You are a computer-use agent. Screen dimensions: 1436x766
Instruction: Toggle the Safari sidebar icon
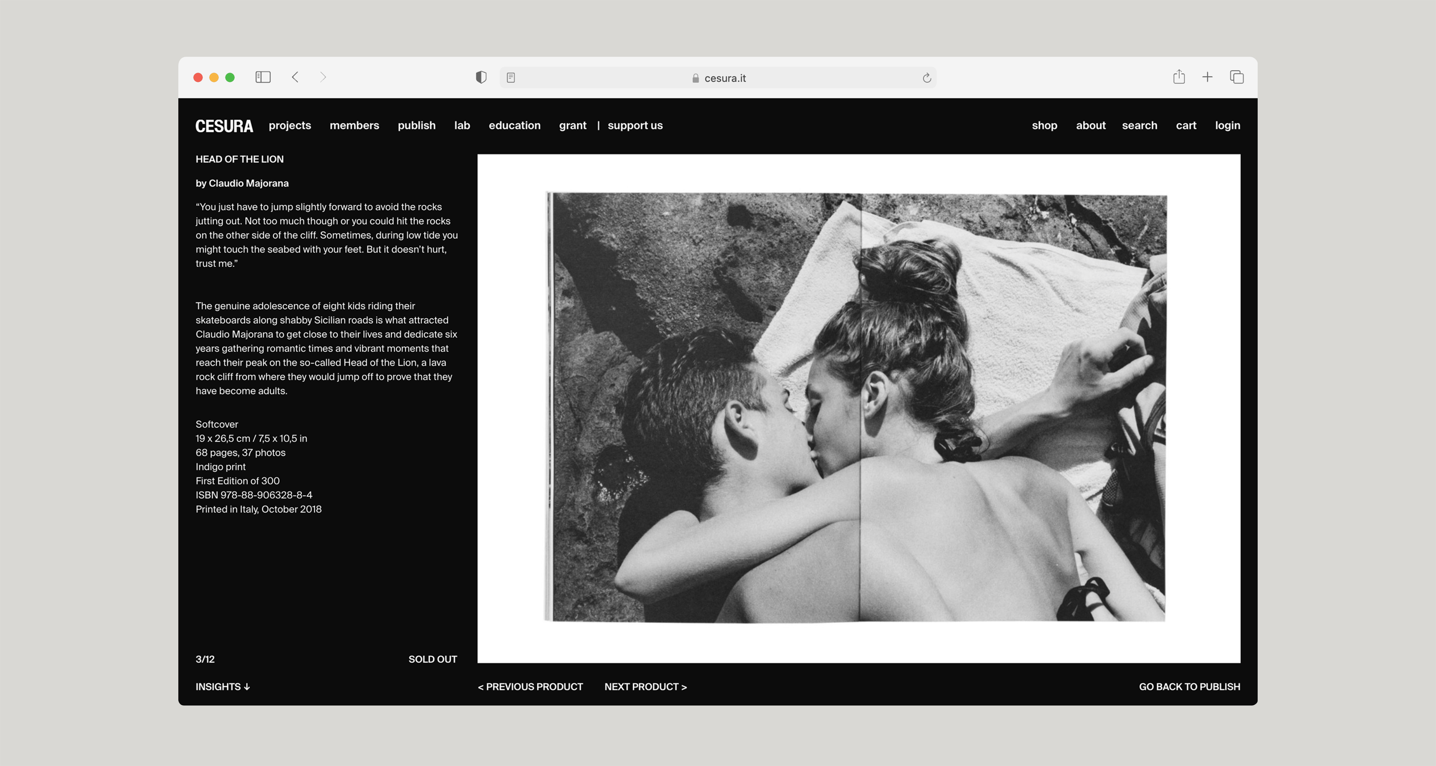point(263,77)
